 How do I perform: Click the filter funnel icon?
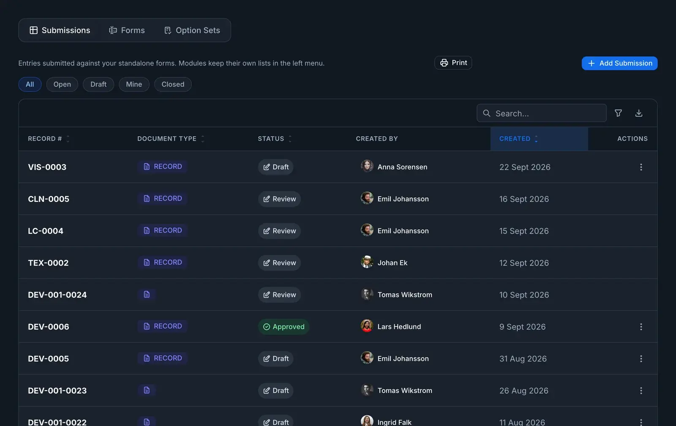(x=618, y=113)
